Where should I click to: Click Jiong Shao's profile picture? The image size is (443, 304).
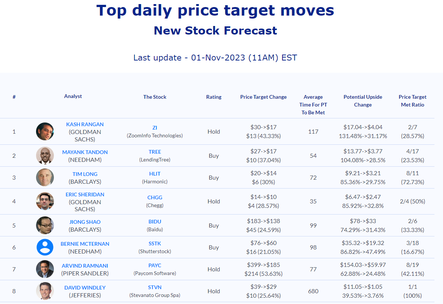pos(45,225)
